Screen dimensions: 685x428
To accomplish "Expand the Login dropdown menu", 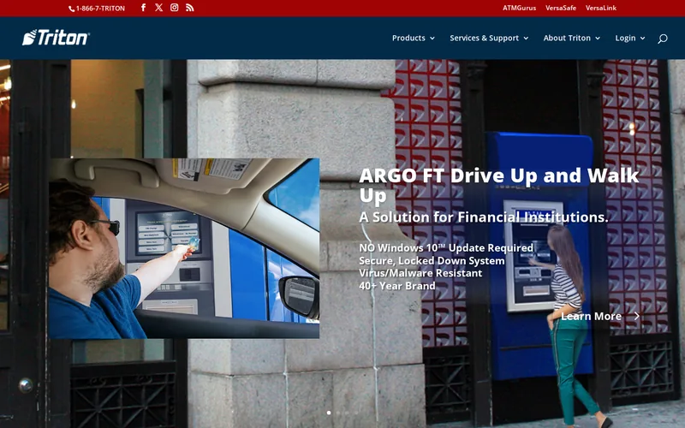I will click(630, 38).
